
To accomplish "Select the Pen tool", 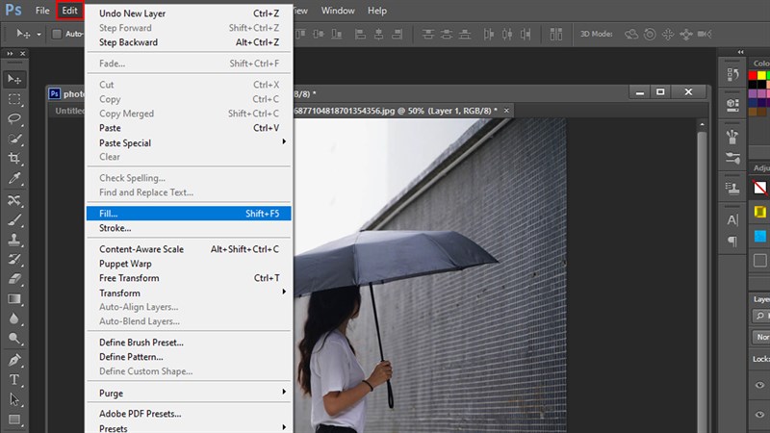I will tap(14, 360).
